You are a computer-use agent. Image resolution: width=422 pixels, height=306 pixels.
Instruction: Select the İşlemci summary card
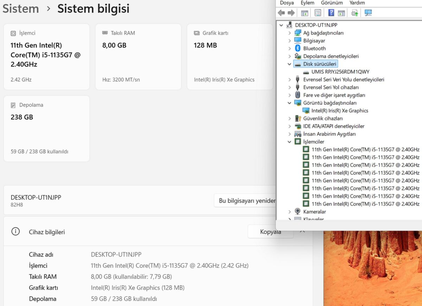46,57
